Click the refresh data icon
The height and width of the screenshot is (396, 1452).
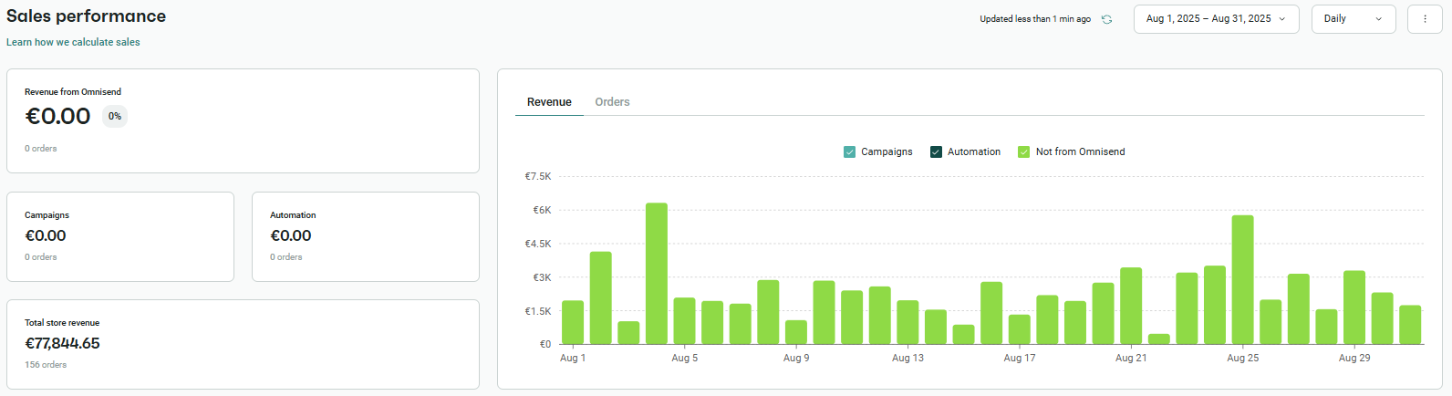(1106, 19)
